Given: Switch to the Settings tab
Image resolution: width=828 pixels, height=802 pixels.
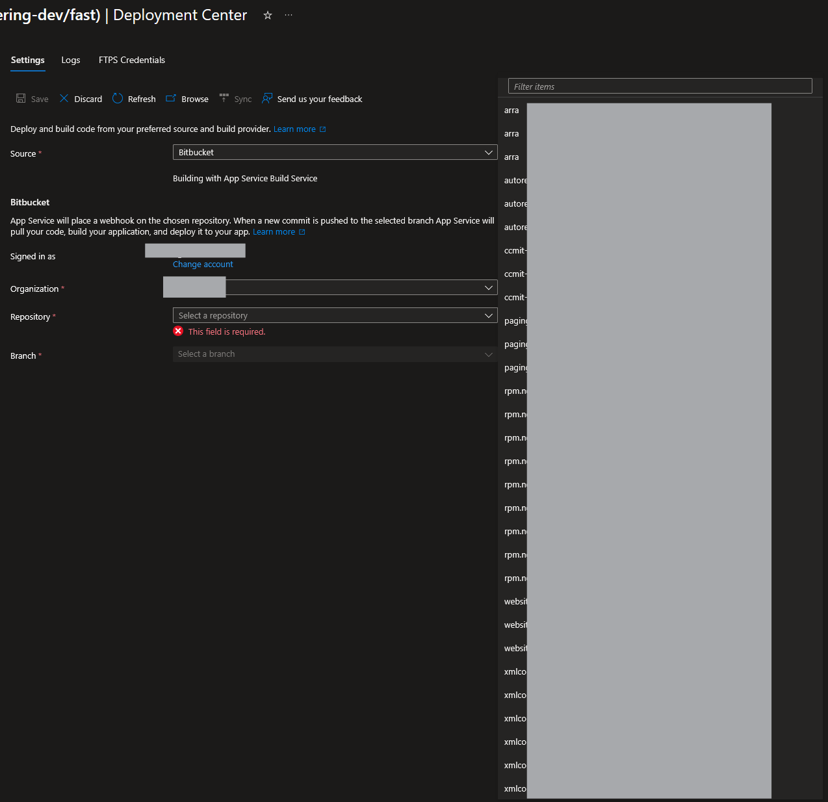Looking at the screenshot, I should 28,60.
